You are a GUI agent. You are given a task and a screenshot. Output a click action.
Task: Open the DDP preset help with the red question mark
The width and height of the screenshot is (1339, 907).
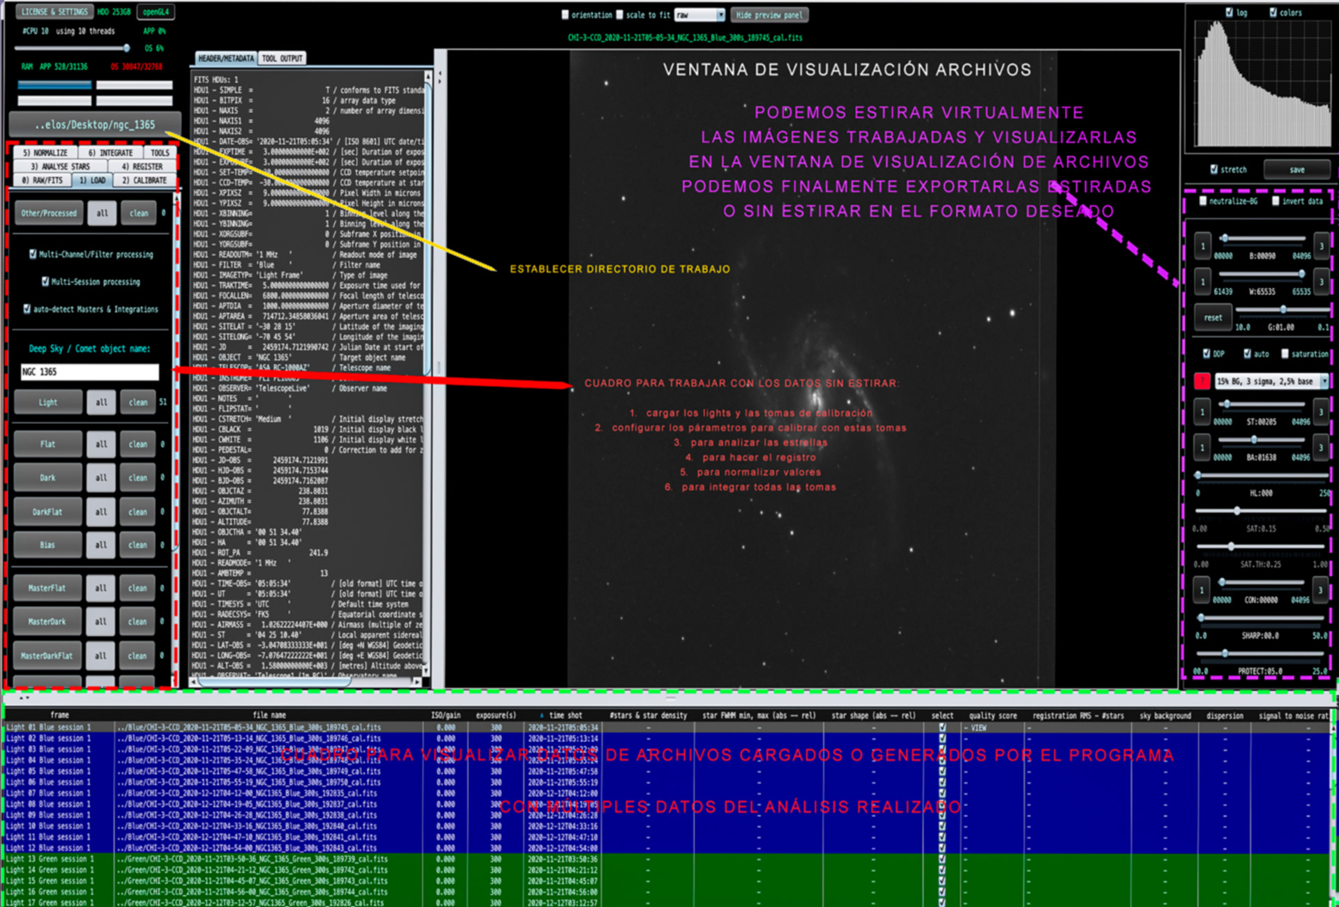pyautogui.click(x=1202, y=381)
